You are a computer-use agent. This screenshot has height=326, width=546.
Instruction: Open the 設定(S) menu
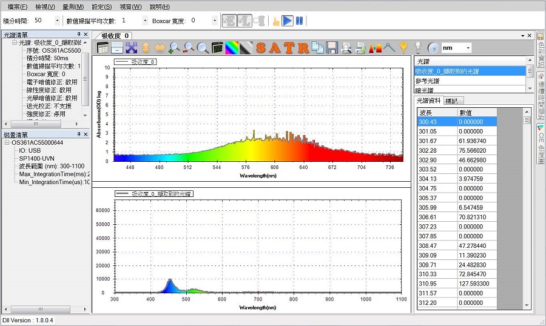point(101,7)
